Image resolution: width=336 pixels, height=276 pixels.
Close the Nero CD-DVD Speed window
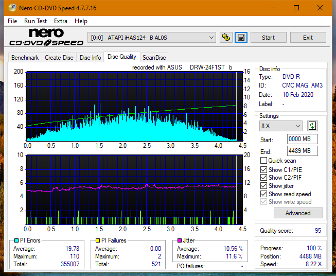click(320, 8)
